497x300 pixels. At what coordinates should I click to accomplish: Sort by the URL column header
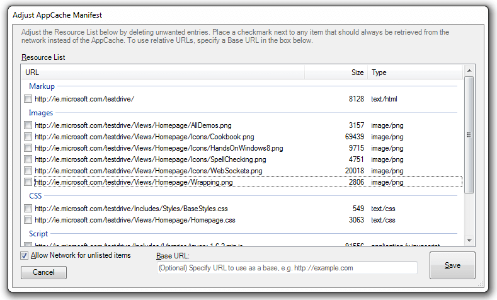[x=163, y=72]
